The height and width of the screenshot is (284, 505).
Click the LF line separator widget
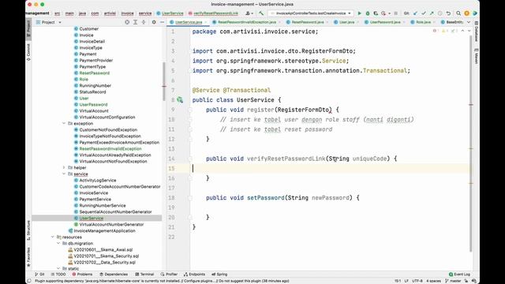coord(406,281)
